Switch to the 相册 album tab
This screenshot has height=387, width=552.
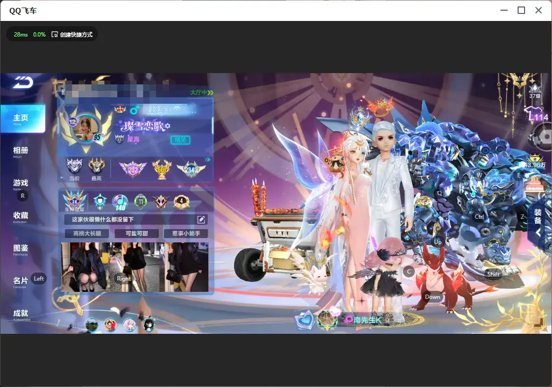[x=20, y=152]
